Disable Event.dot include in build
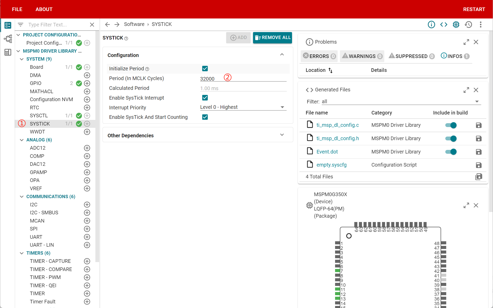 click(451, 152)
